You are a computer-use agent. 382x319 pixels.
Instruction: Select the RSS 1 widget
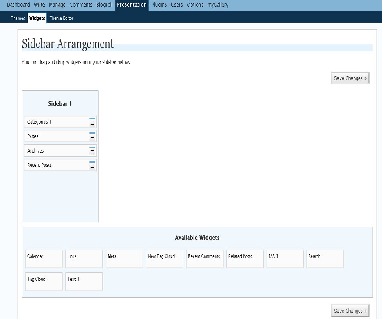285,259
